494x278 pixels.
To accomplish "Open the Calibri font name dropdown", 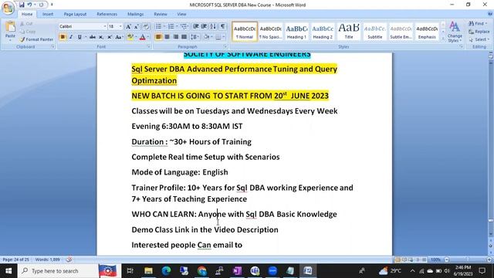I will pyautogui.click(x=105, y=26).
